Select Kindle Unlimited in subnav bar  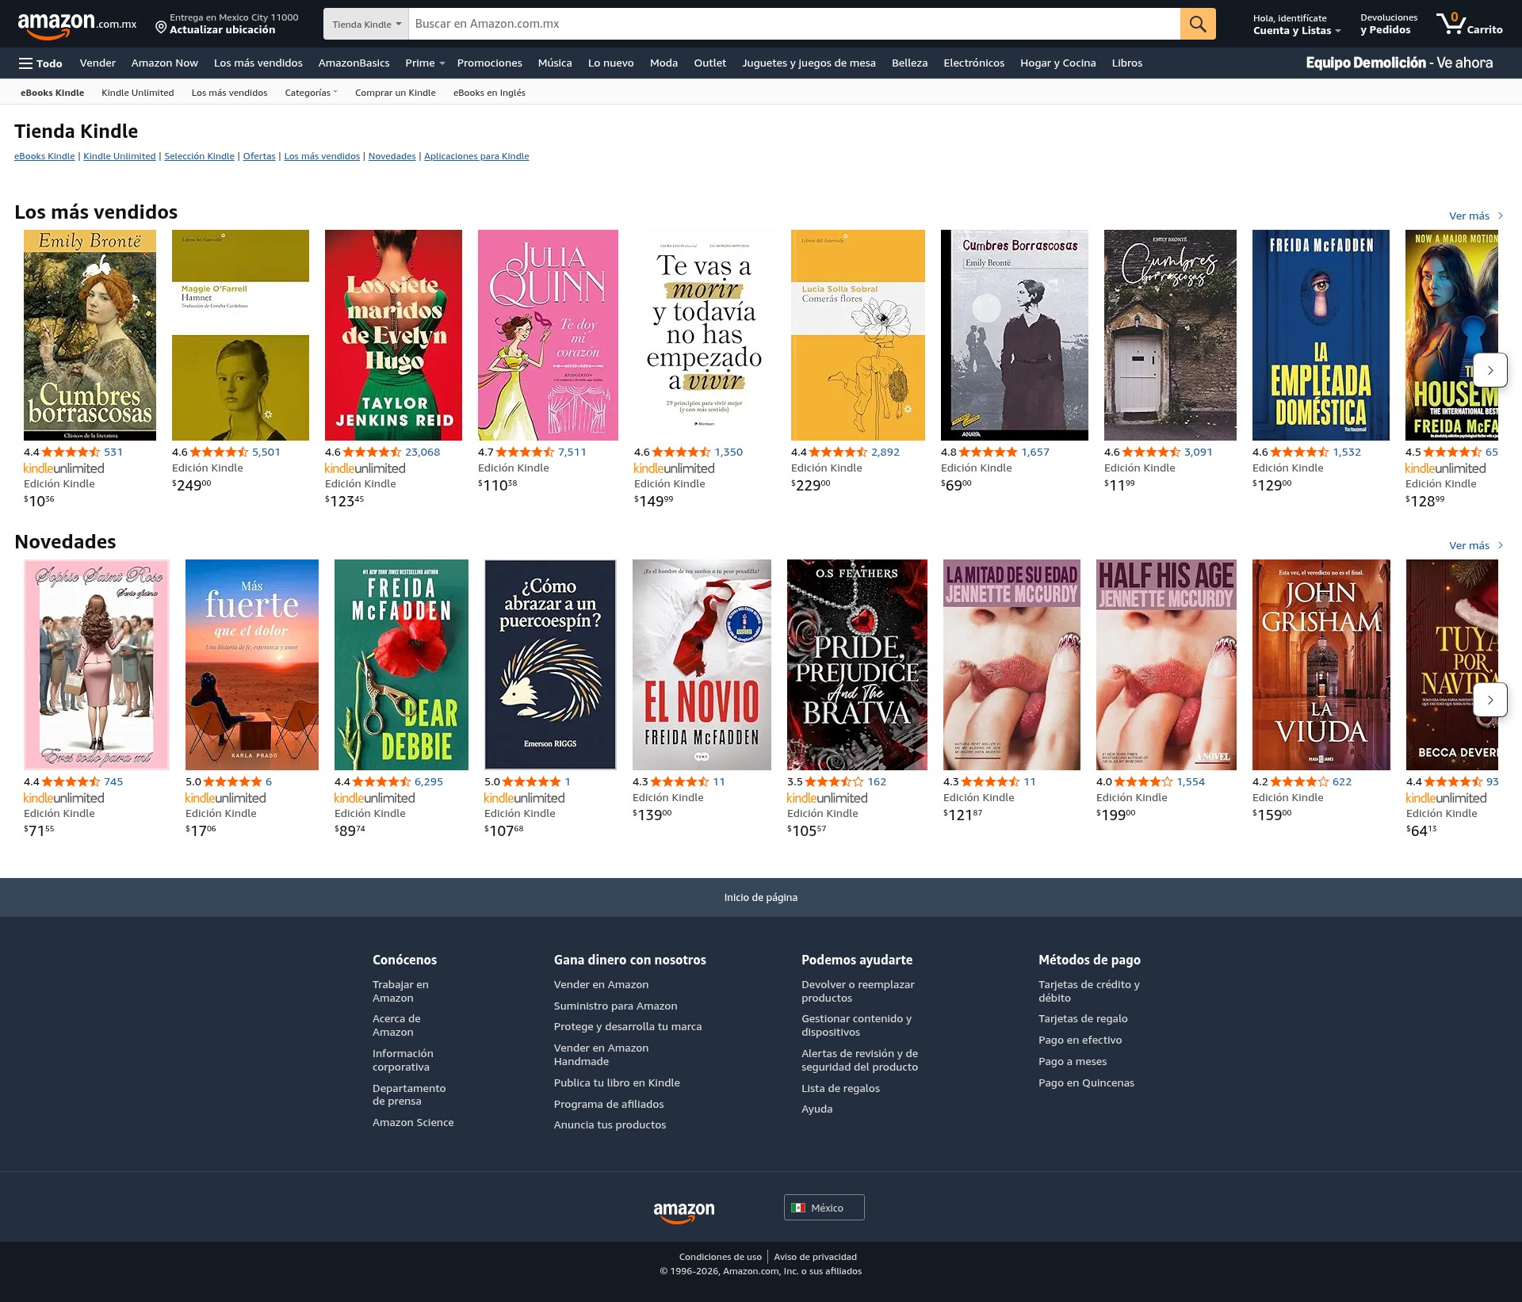(137, 93)
